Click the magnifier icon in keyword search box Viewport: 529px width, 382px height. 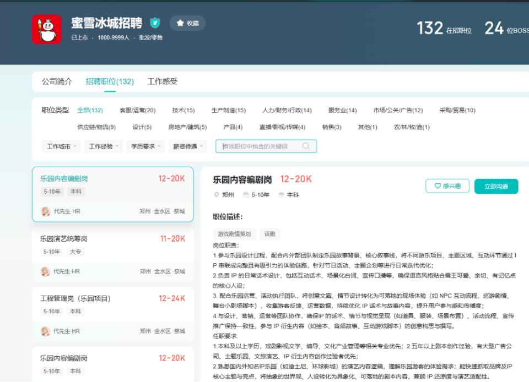tap(306, 146)
